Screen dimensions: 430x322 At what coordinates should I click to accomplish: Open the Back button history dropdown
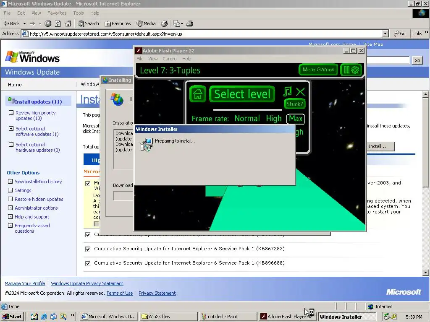[24, 23]
